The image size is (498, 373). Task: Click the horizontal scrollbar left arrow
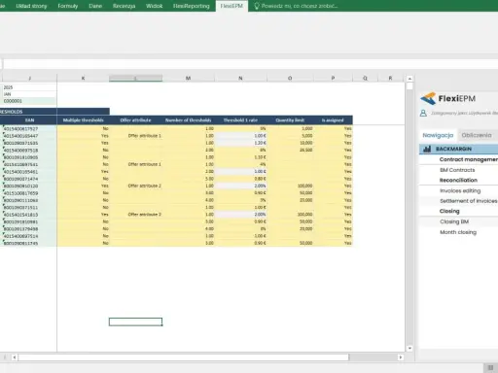[x=15, y=357]
